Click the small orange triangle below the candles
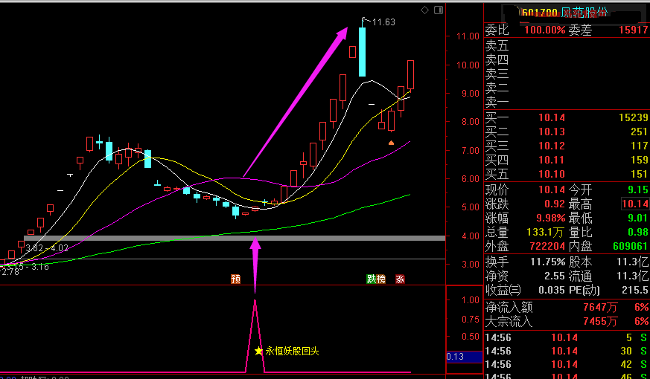This screenshot has width=650, height=379. click(x=391, y=143)
